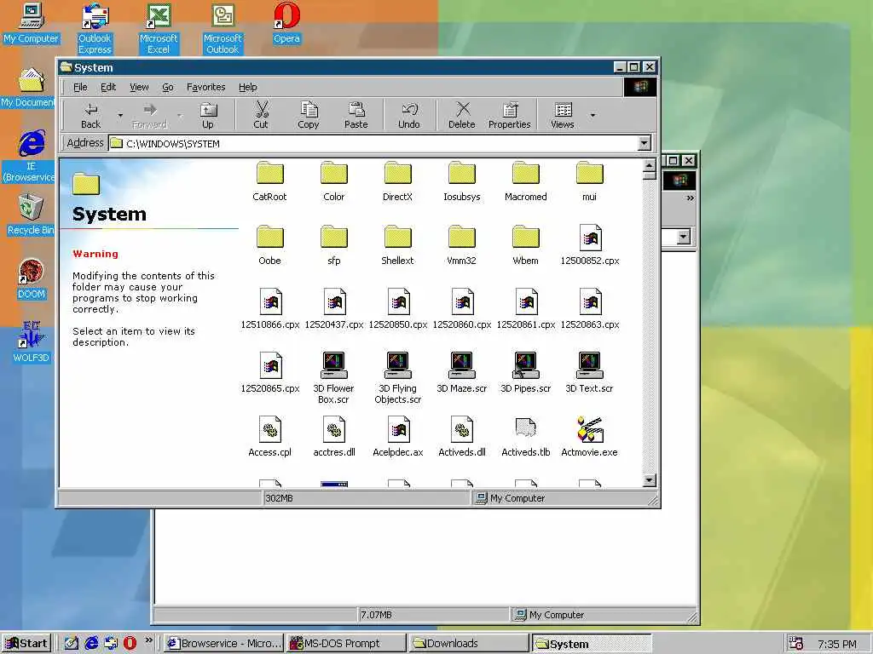873x654 pixels.
Task: Switch to Downloads window from taskbar
Action: click(470, 644)
